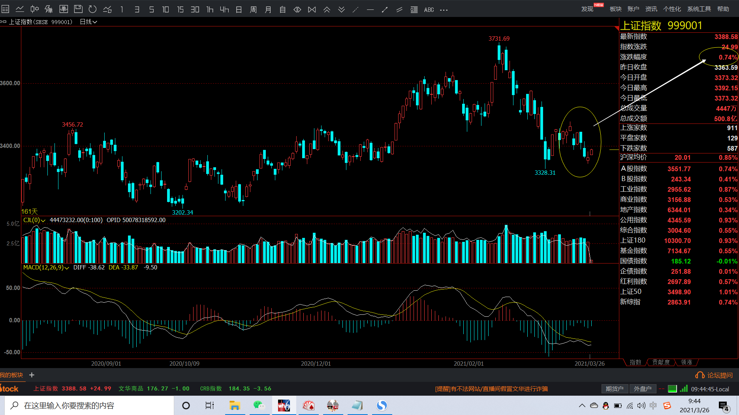Screen dimensions: 739x415
Task: Select custom (自) period button
Action: (283, 9)
